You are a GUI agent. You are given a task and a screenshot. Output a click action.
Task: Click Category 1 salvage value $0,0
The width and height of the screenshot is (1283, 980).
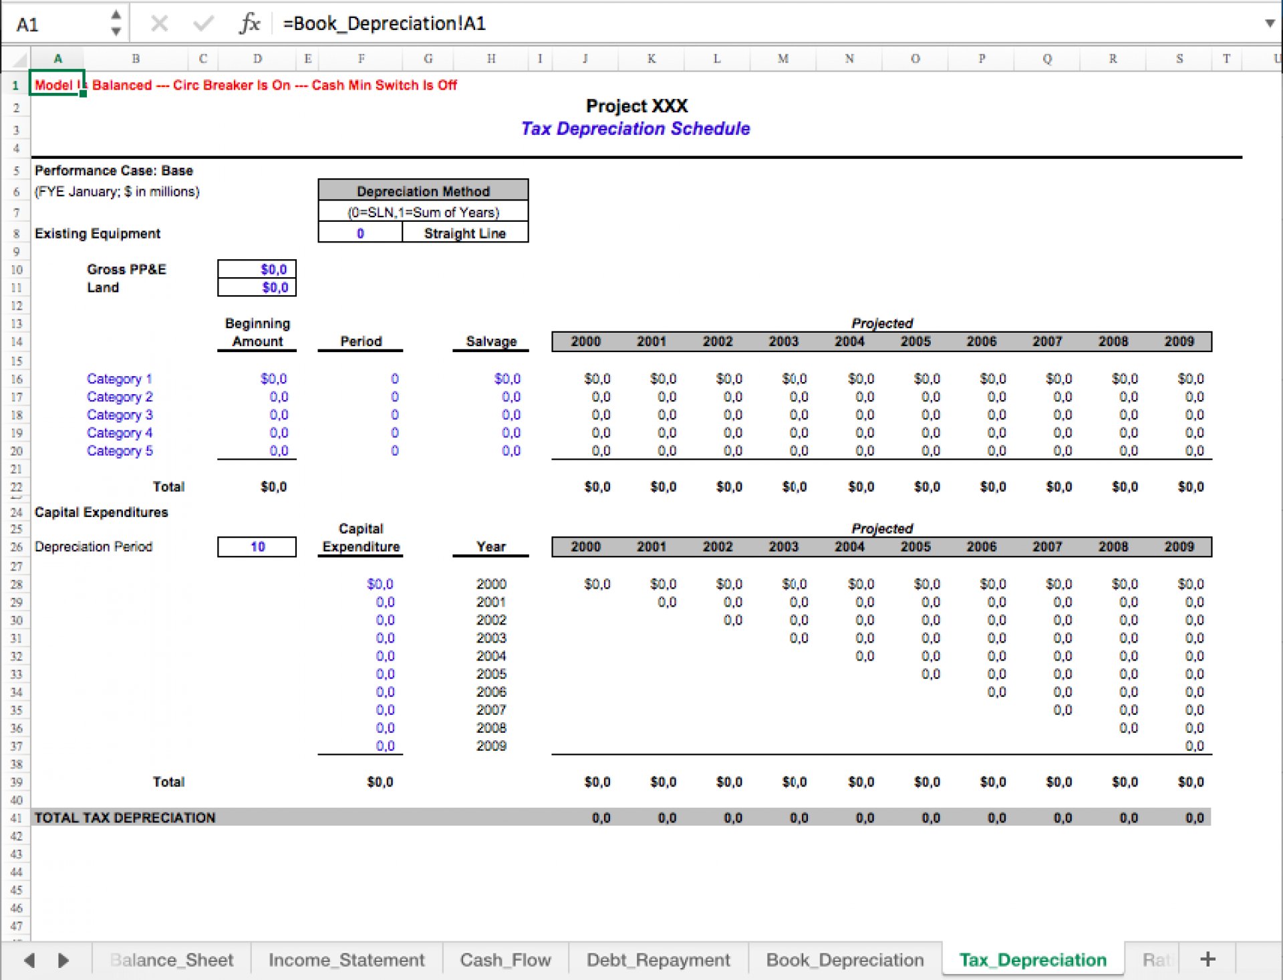[507, 379]
